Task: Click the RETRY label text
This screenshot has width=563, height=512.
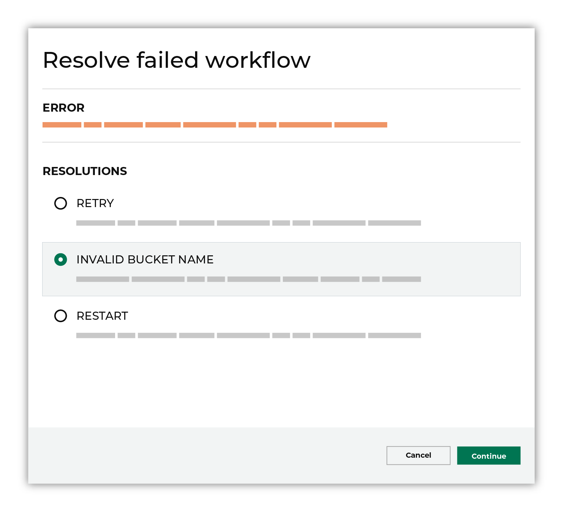Action: pyautogui.click(x=95, y=203)
